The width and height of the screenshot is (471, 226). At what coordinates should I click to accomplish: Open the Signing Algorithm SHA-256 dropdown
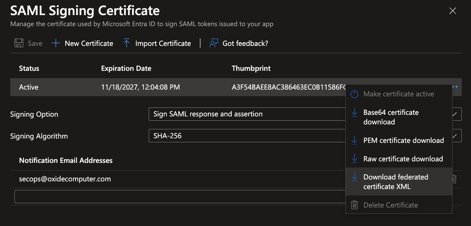coord(246,136)
